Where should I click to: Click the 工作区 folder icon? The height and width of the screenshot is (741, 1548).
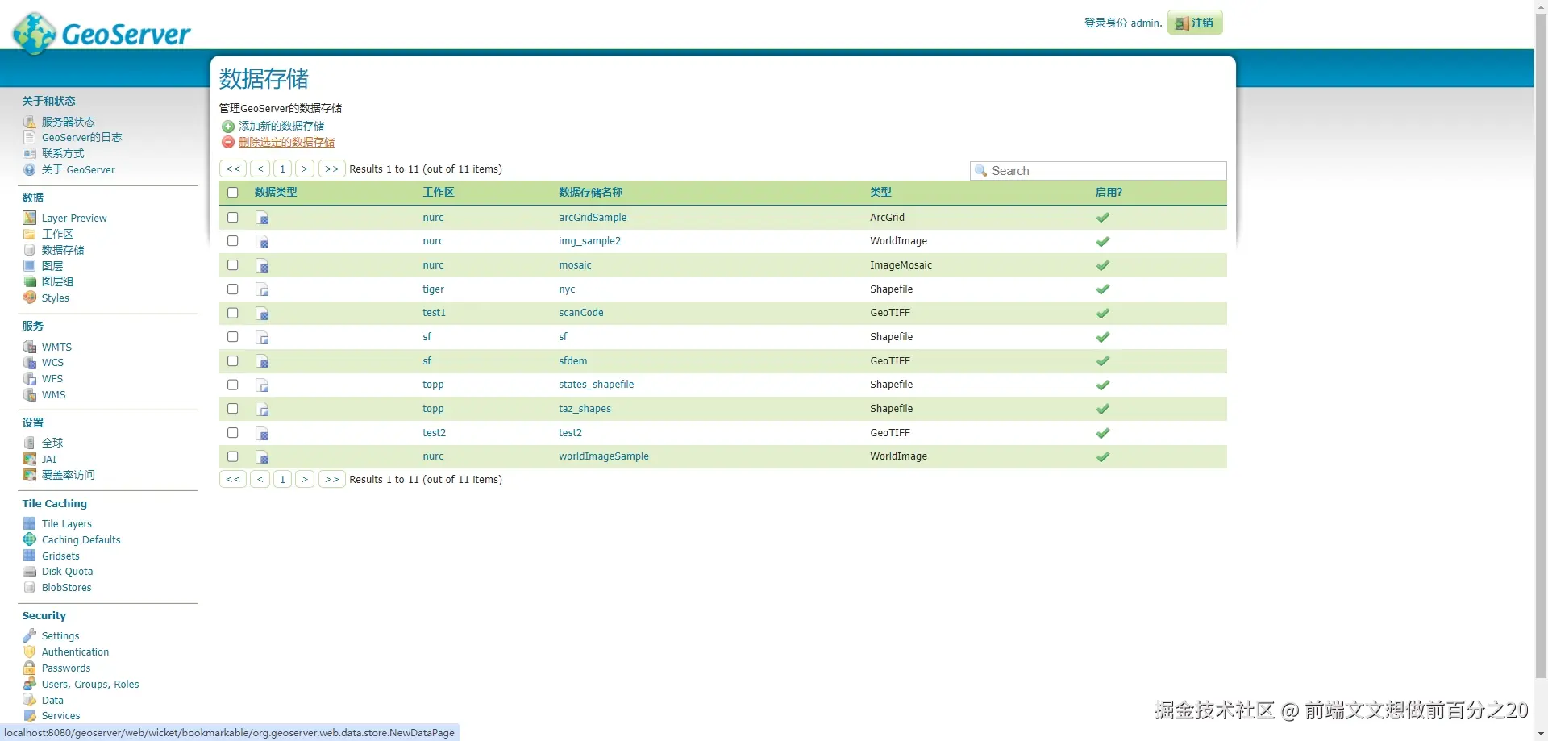coord(30,234)
